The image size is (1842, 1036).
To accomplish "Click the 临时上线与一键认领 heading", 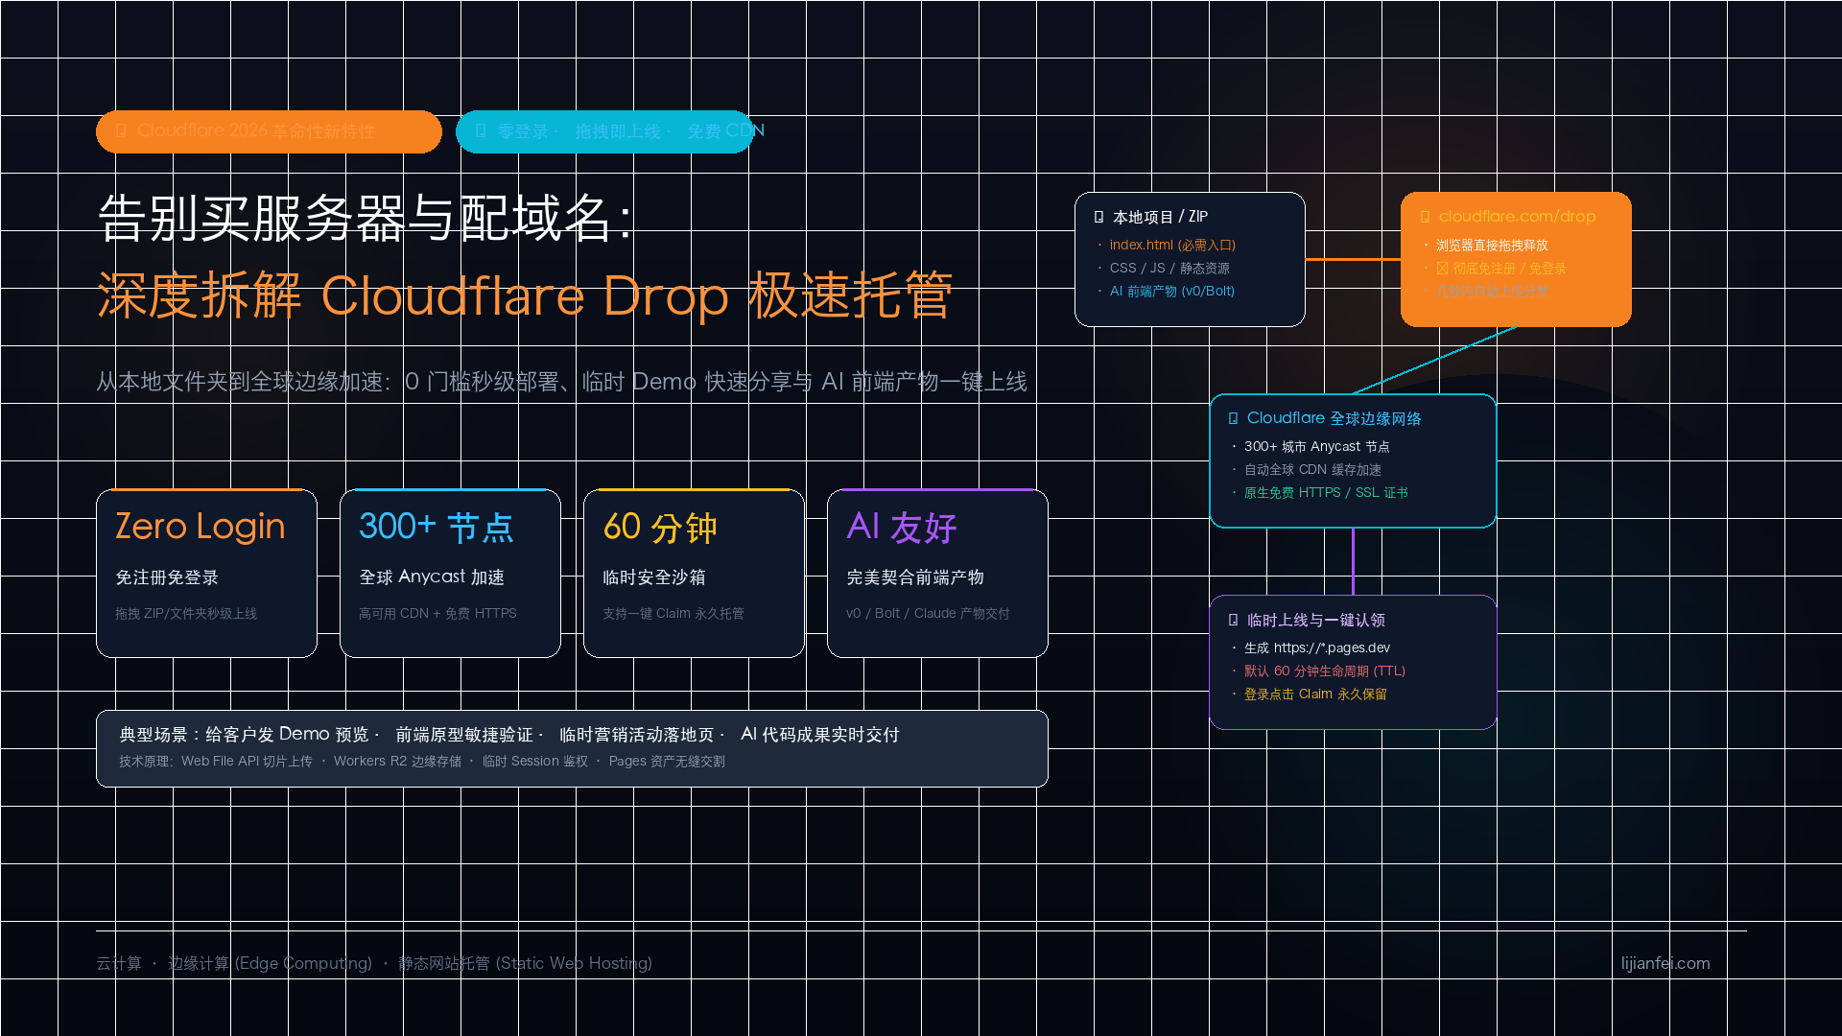I will point(1316,621).
